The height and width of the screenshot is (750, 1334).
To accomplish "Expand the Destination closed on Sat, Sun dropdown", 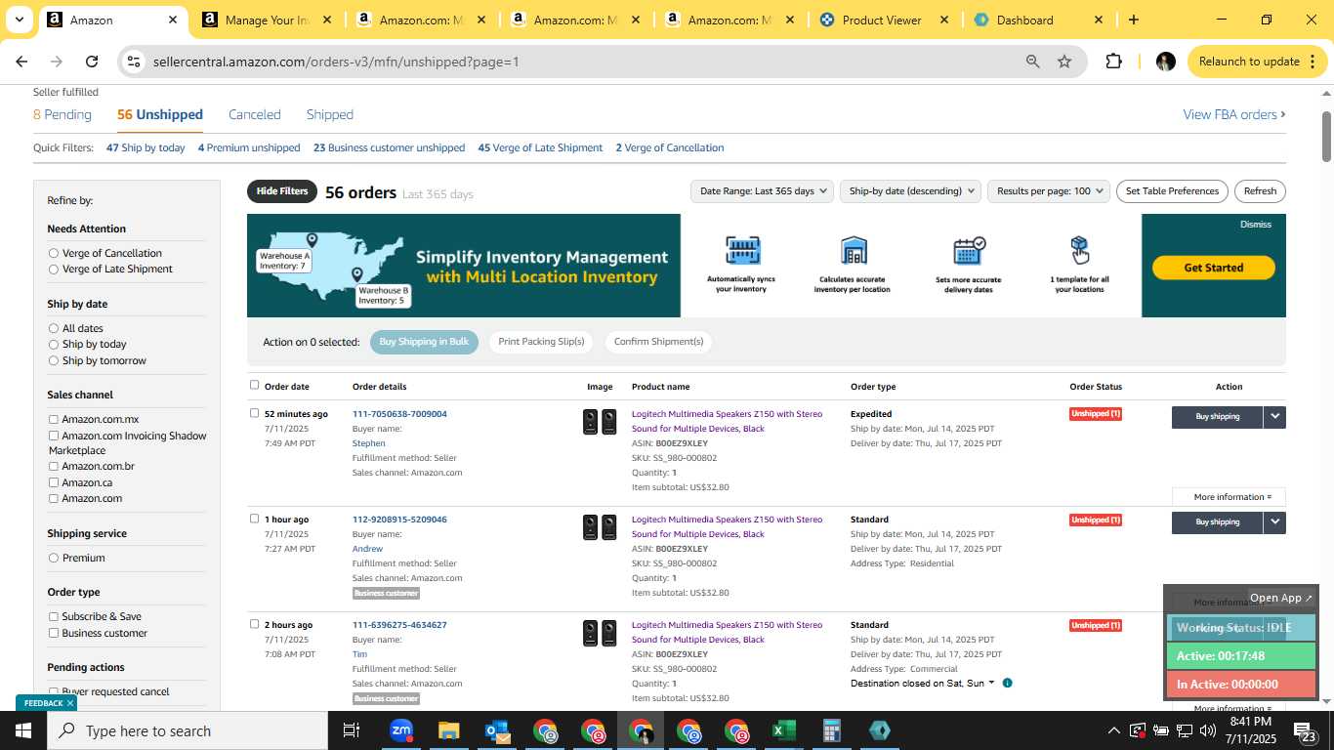I will coord(991,683).
